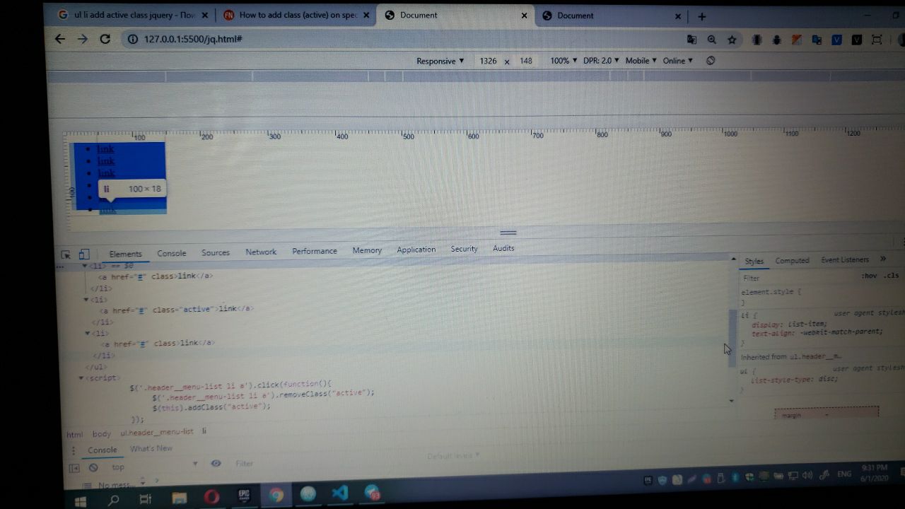
Task: Close the active Document tab
Action: [524, 16]
